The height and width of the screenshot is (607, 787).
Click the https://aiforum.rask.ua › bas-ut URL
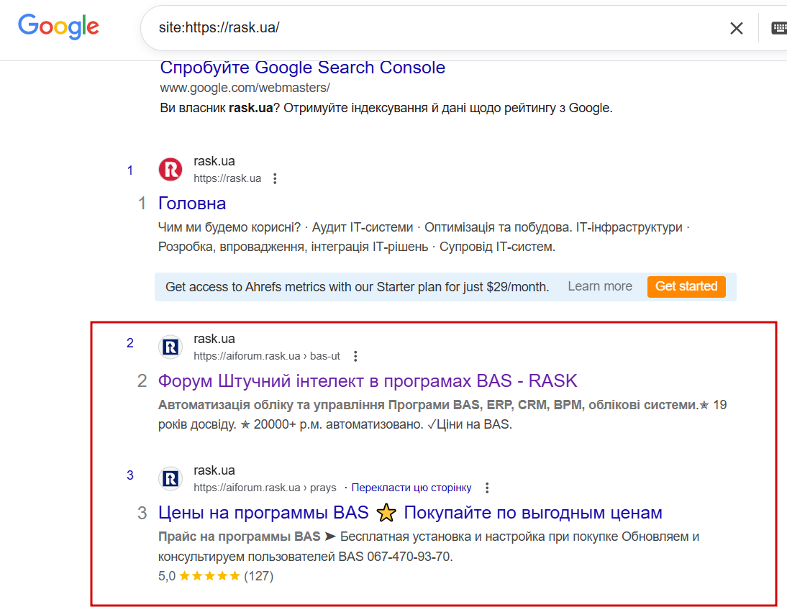[266, 356]
